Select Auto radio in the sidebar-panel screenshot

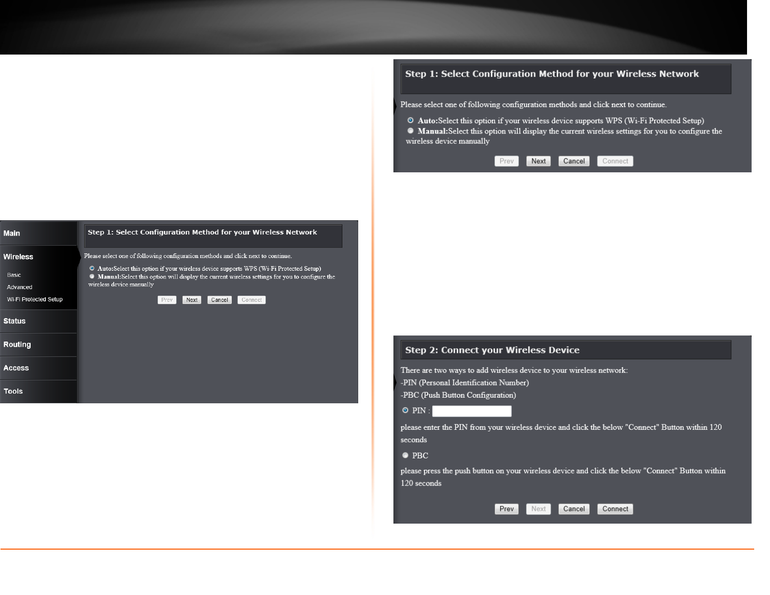coord(92,268)
